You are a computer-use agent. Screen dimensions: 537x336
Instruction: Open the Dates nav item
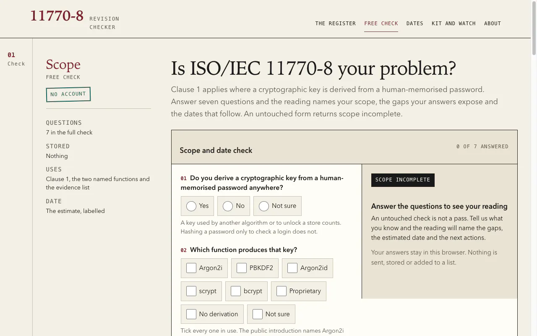coord(415,24)
